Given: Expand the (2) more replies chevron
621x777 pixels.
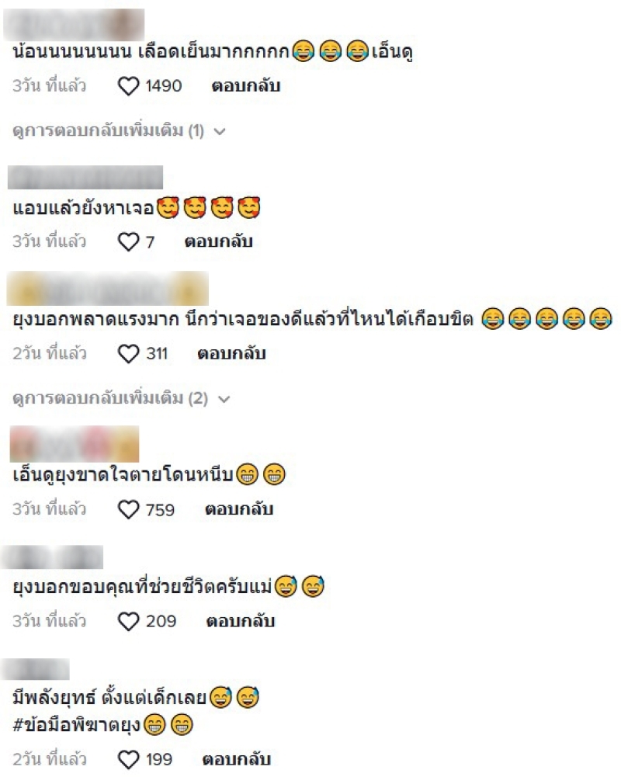Looking at the screenshot, I should point(224,400).
